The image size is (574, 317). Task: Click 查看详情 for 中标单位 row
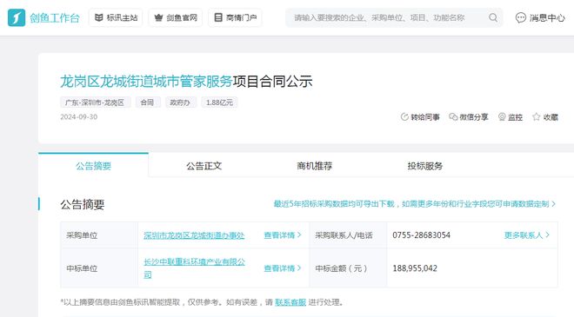(x=283, y=268)
